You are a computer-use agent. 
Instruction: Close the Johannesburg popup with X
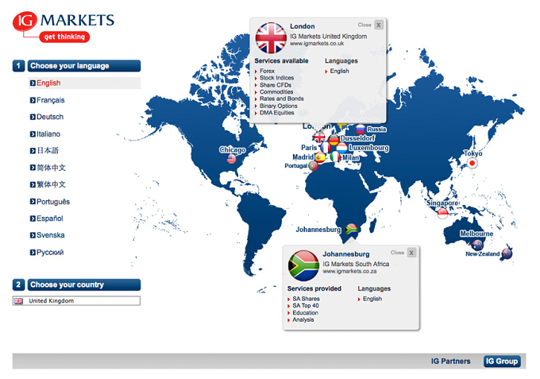pos(411,253)
